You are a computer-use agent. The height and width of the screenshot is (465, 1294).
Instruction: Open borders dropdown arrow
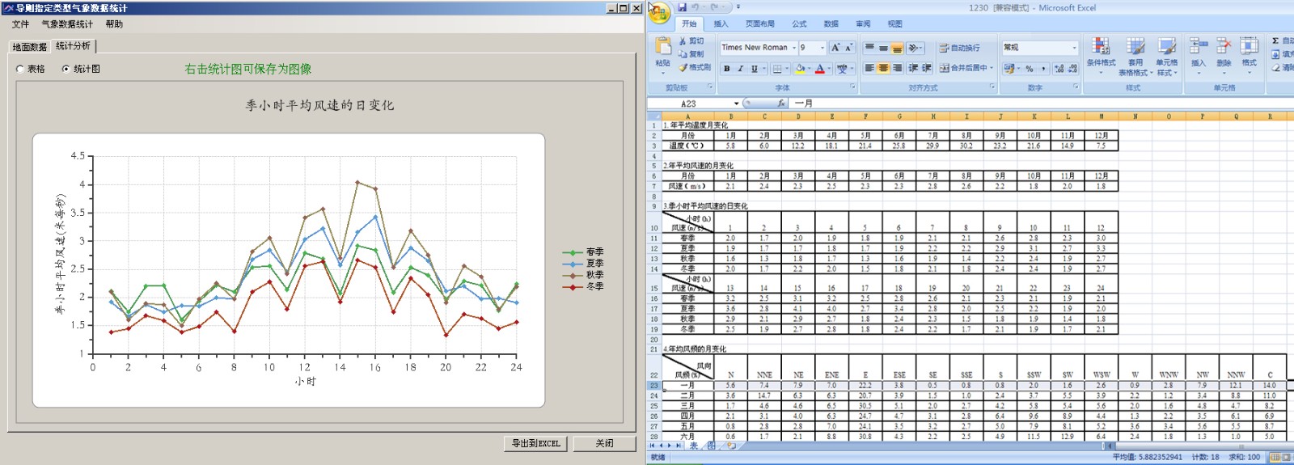tap(788, 69)
